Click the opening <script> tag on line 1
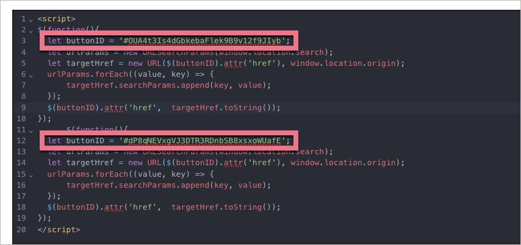 57,19
